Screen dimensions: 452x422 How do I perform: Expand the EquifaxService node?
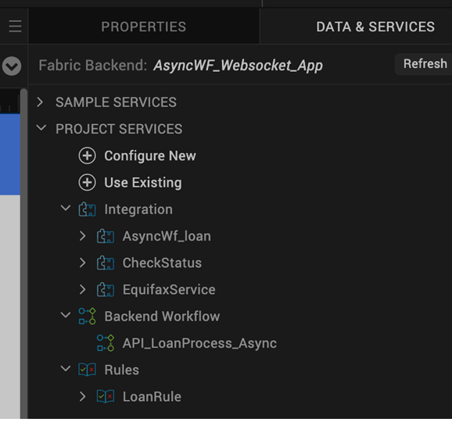click(x=82, y=289)
